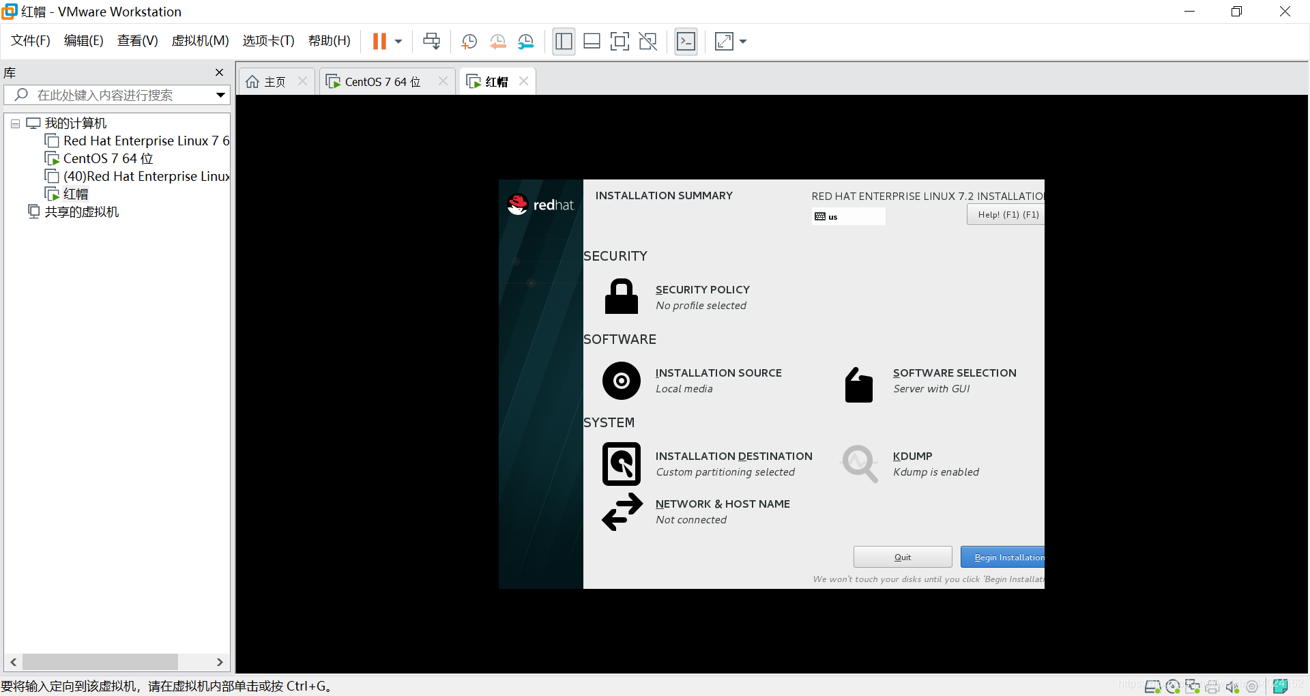Open NETWORK & HOST NAME settings
The width and height of the screenshot is (1310, 696).
tap(723, 504)
